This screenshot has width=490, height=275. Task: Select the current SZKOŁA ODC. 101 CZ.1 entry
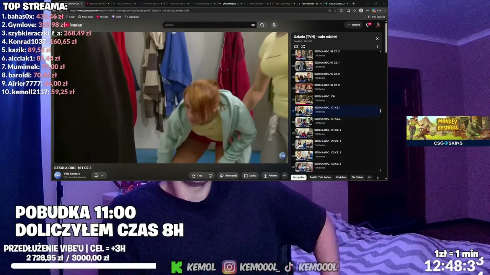(x=336, y=111)
